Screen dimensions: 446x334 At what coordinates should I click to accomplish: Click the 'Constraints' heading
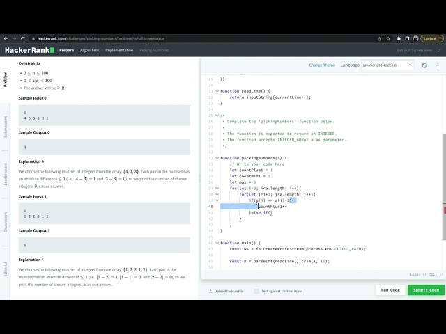pyautogui.click(x=29, y=63)
